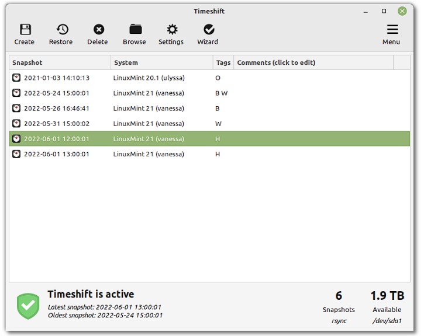Sort by the Snapshot column header
This screenshot has width=424, height=336.
pos(60,62)
